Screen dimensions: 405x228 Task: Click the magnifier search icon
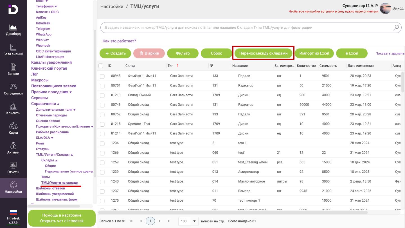tap(396, 28)
